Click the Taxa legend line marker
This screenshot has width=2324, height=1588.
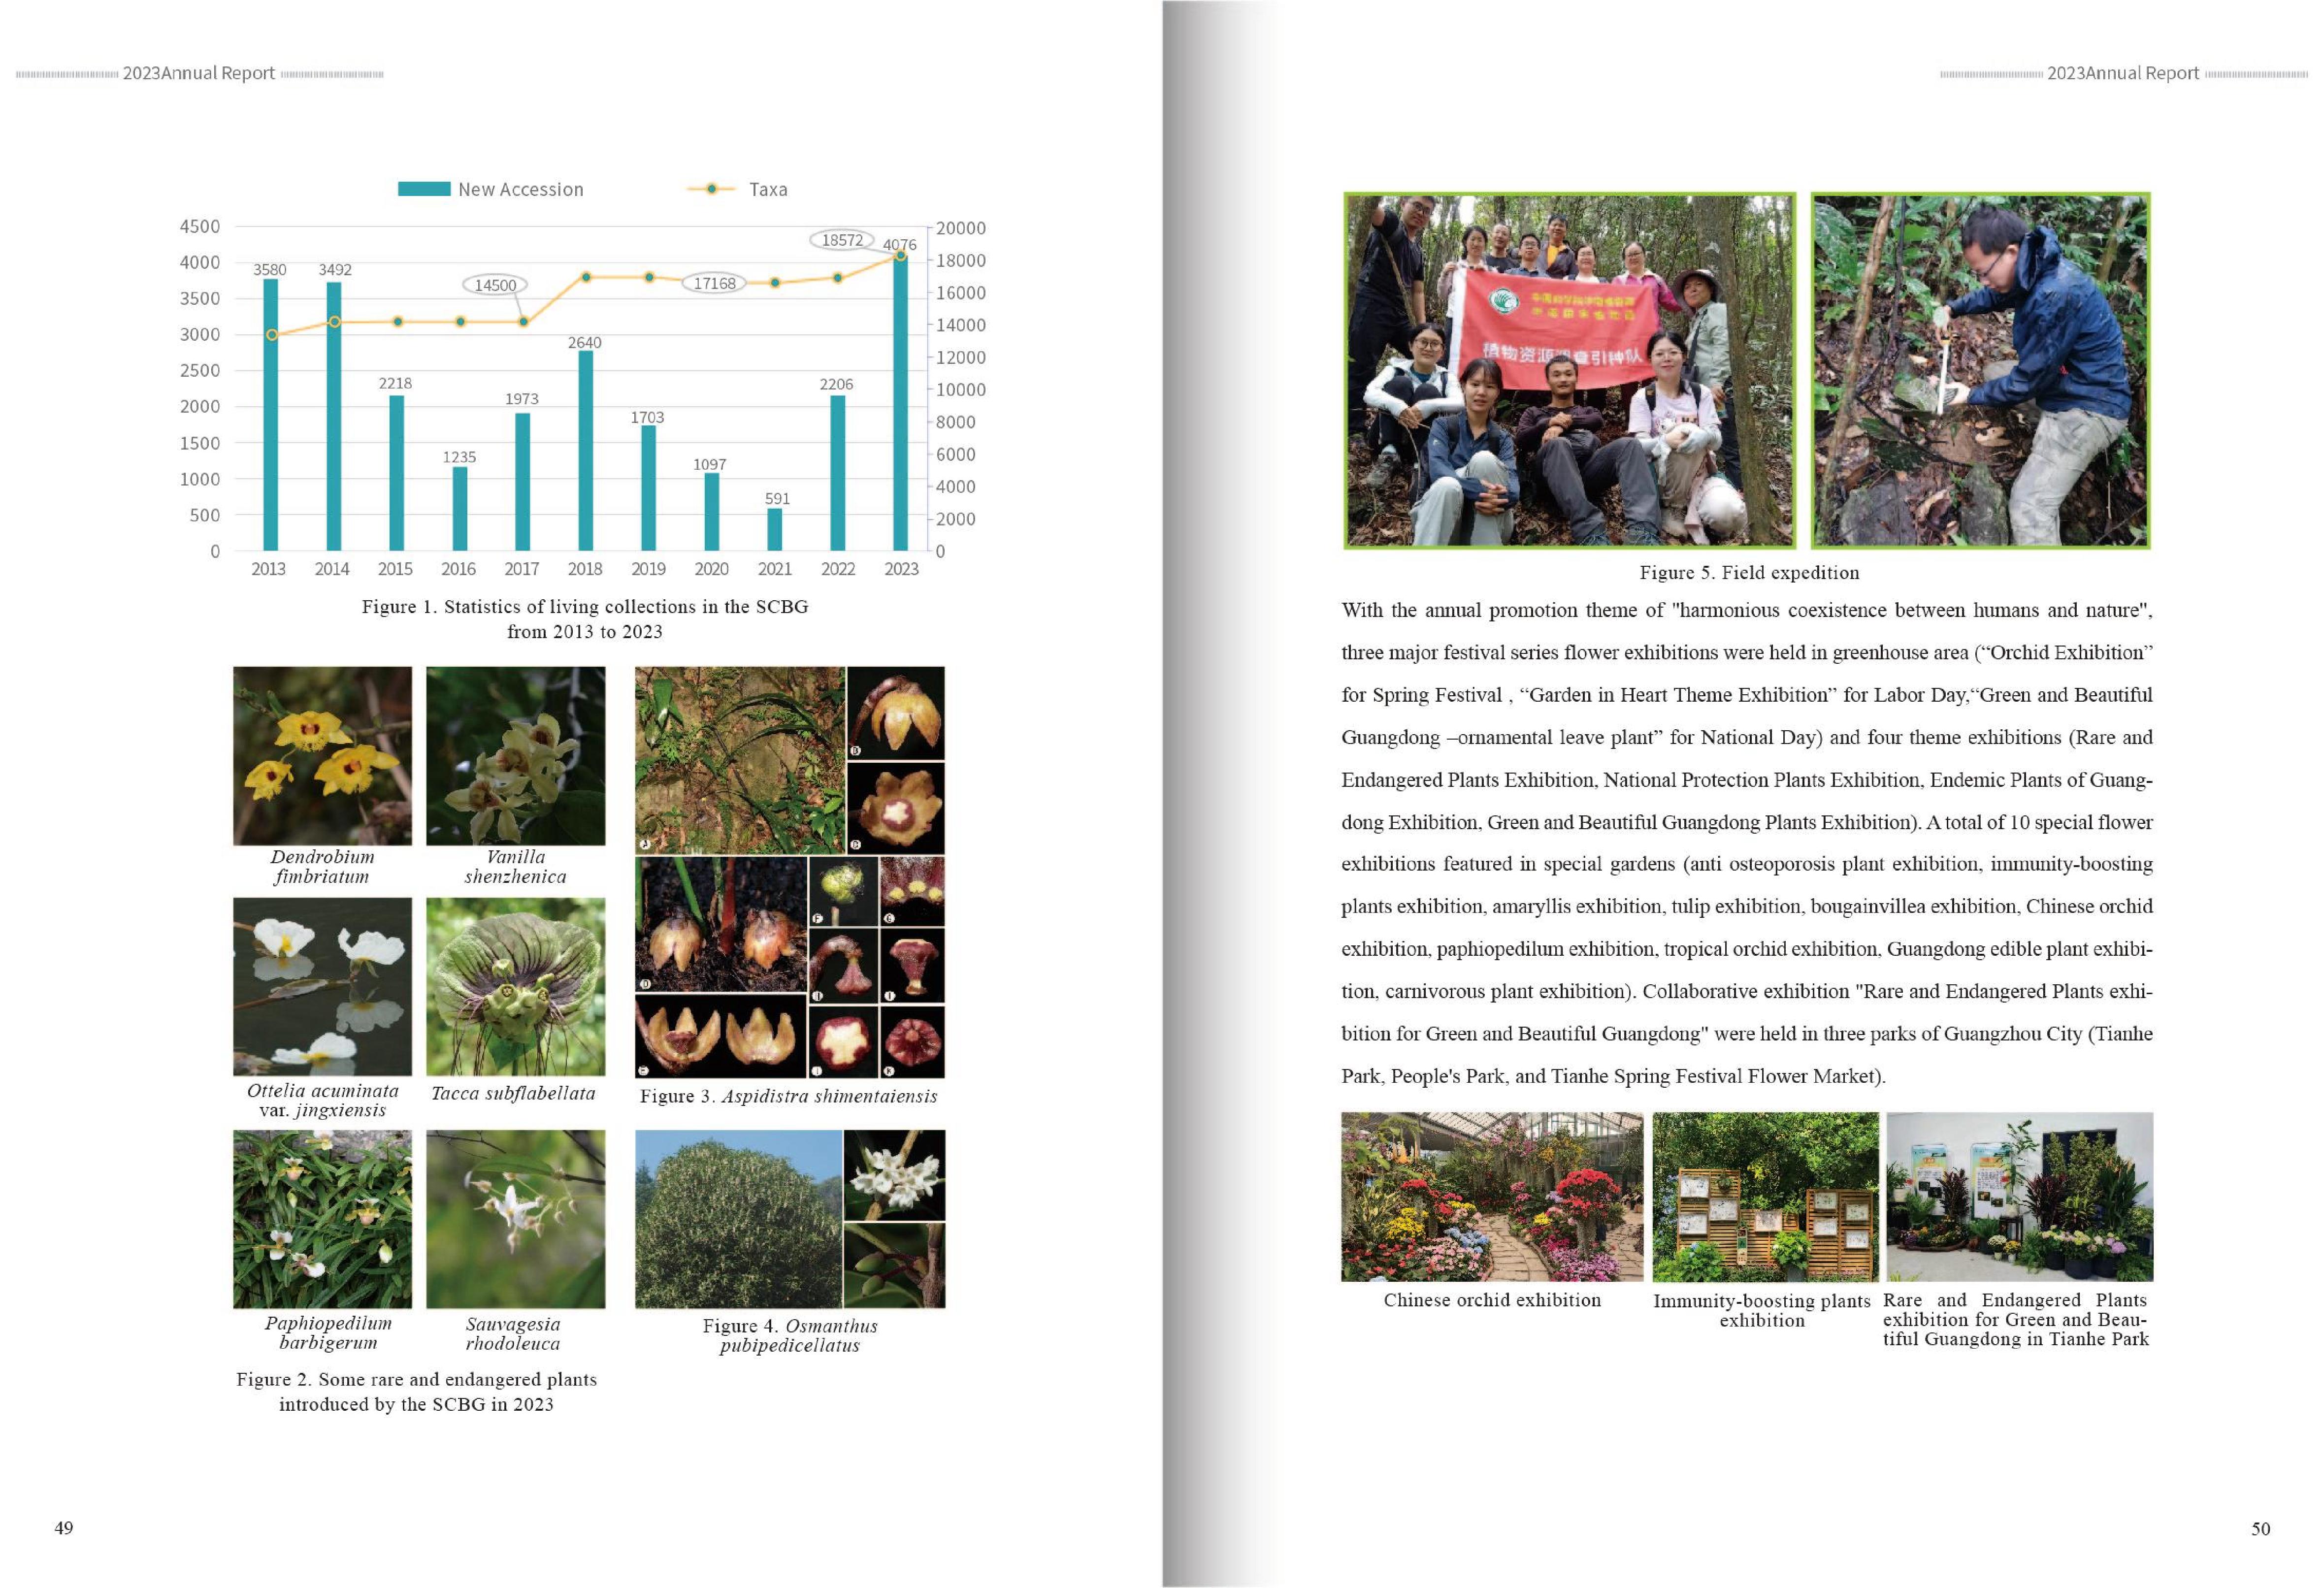711,189
